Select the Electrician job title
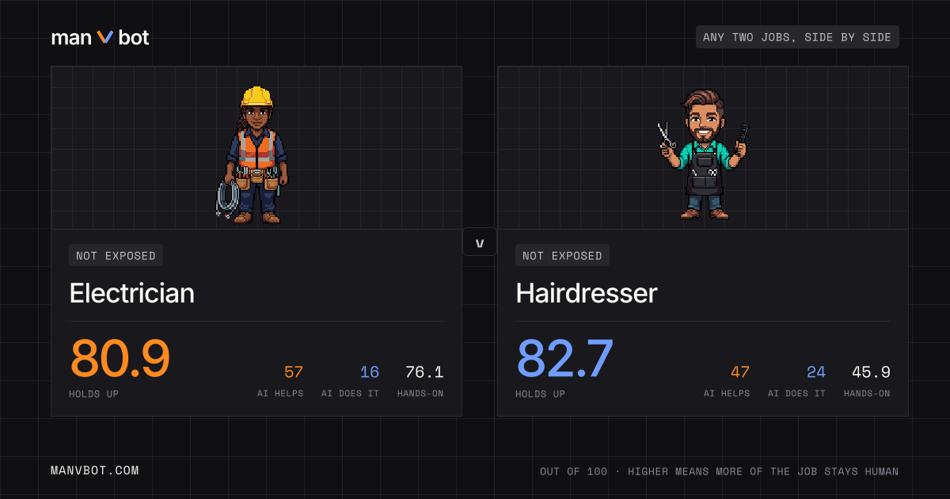The height and width of the screenshot is (499, 950). point(132,293)
